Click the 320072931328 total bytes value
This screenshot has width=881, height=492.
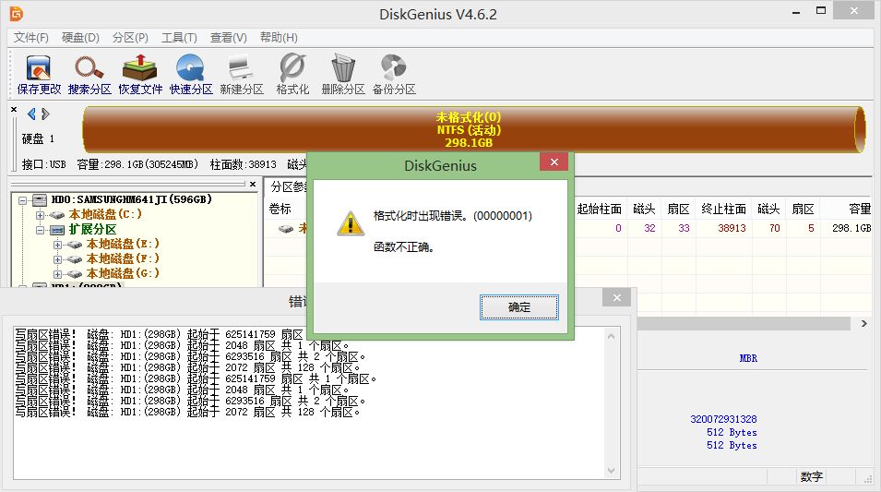[x=723, y=419]
